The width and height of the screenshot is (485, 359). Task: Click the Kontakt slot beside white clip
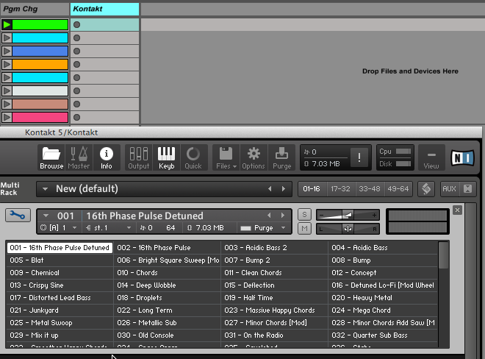(76, 90)
